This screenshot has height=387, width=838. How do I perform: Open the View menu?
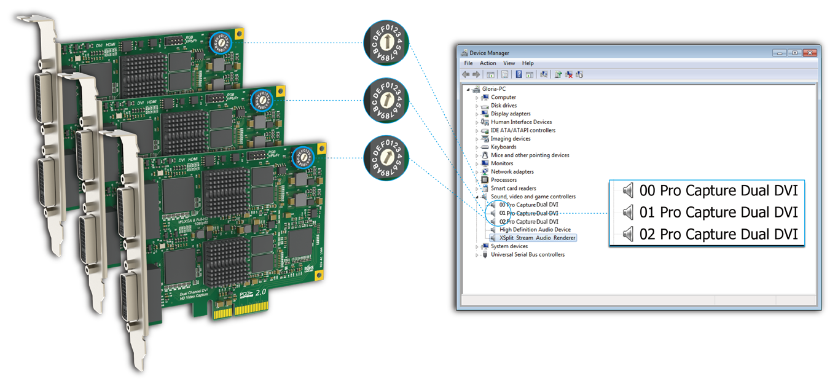[x=509, y=63]
